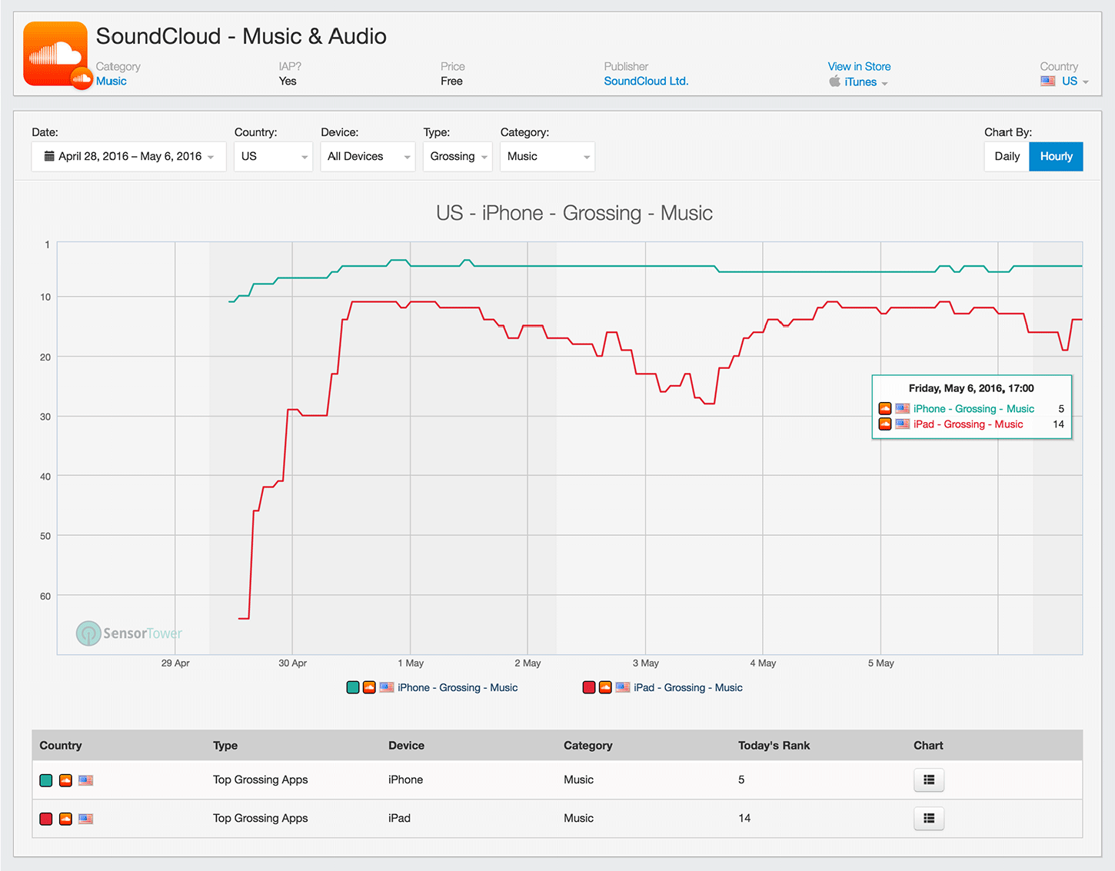Click US flag in iPhone table row
Screen dimensions: 1115x871
click(85, 780)
